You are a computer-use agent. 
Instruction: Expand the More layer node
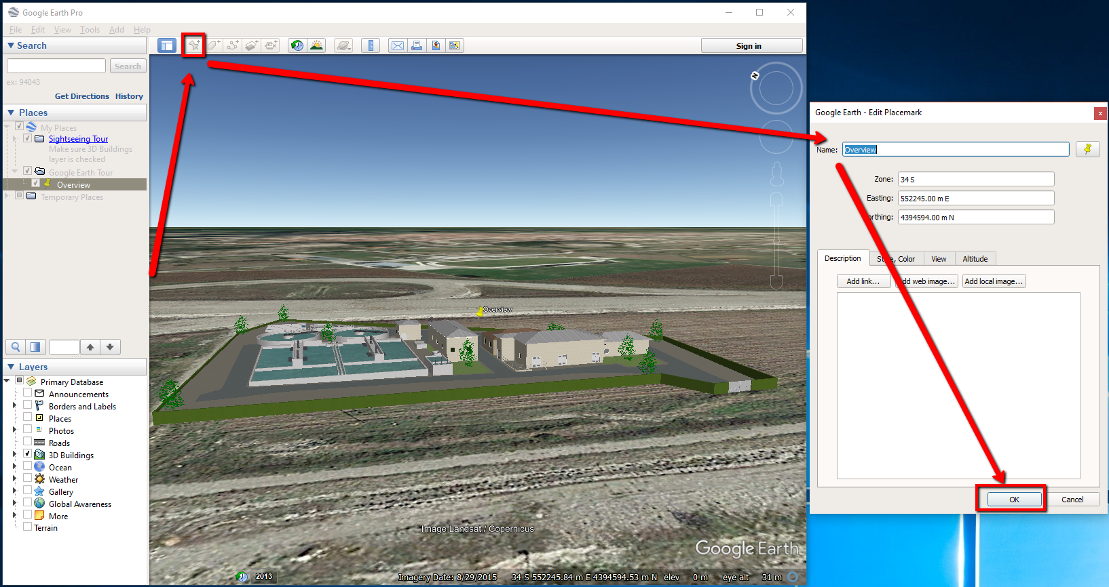click(14, 515)
